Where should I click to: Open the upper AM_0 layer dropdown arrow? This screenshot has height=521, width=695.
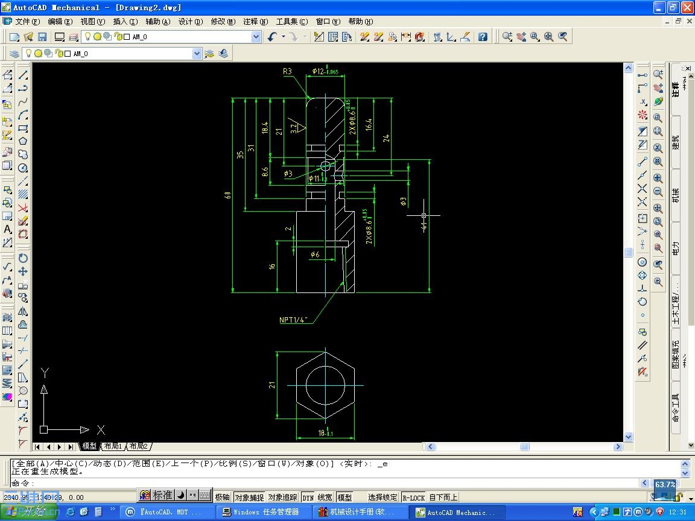click(256, 37)
